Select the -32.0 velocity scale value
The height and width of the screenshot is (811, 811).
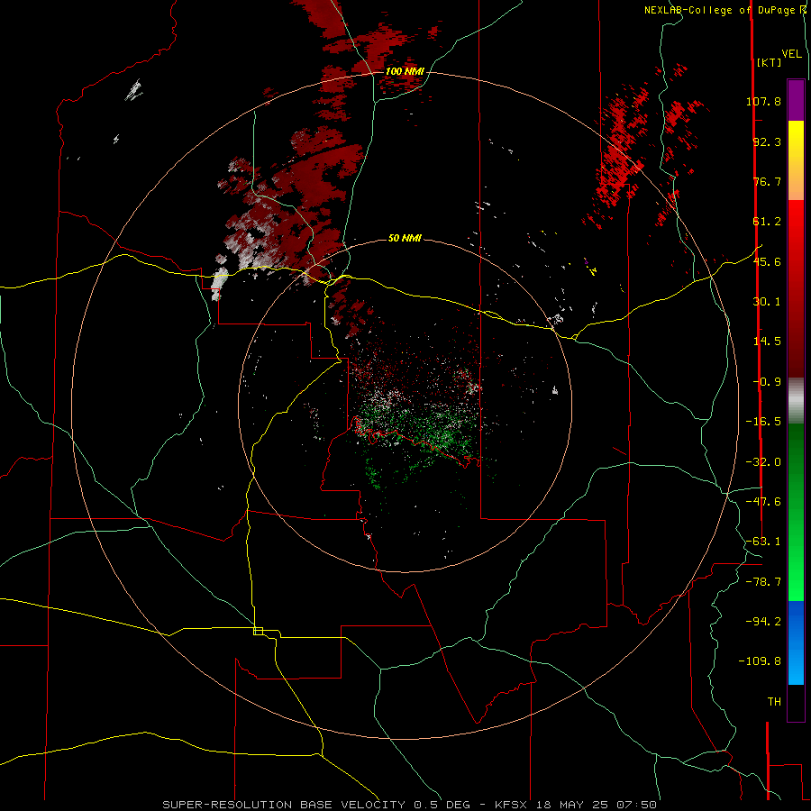click(763, 462)
